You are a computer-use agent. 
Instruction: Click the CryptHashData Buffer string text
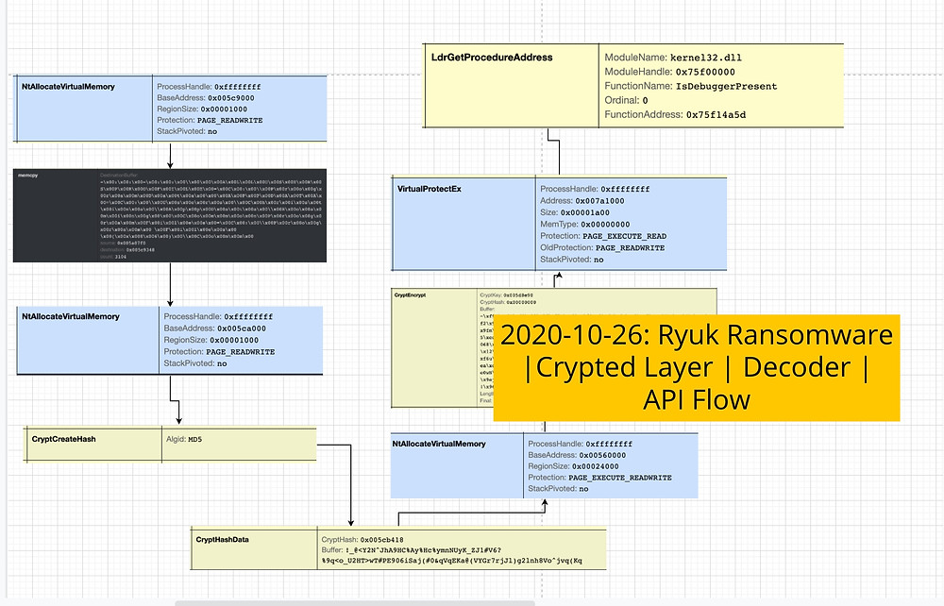(451, 555)
